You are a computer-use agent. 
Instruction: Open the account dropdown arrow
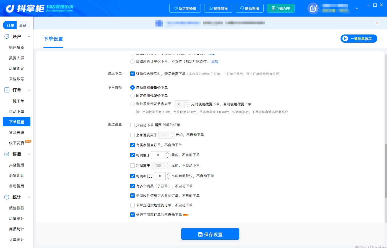pyautogui.click(x=357, y=8)
